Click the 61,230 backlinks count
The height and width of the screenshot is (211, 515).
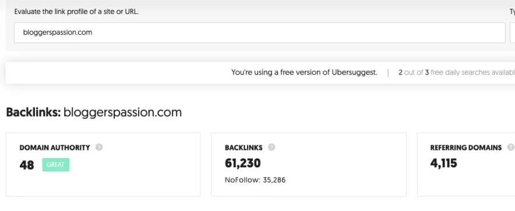point(243,163)
